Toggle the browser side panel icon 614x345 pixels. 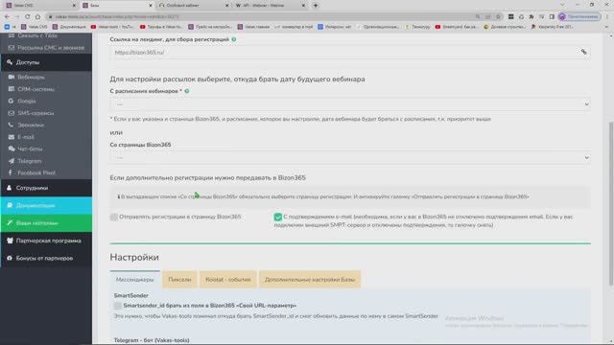coord(552,17)
